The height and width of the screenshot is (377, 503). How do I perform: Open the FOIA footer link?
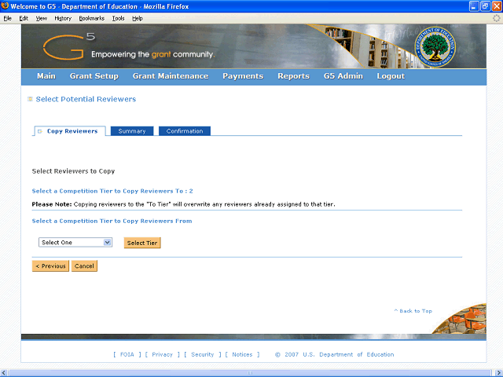point(127,354)
